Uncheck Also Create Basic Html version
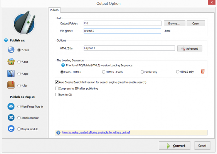217x154 pixels. click(x=57, y=82)
